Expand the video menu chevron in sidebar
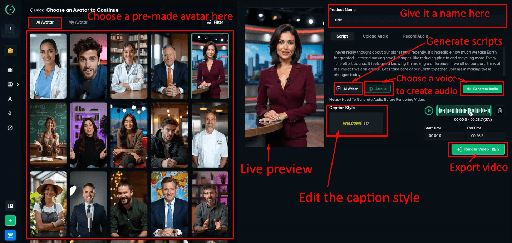The width and height of the screenshot is (512, 243). coord(18,85)
